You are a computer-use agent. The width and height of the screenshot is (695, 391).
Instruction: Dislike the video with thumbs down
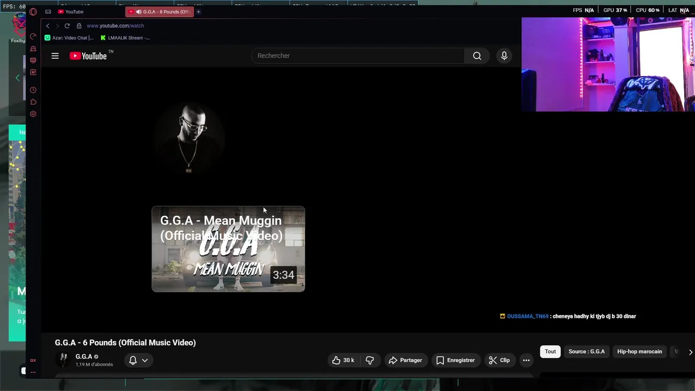coord(370,360)
